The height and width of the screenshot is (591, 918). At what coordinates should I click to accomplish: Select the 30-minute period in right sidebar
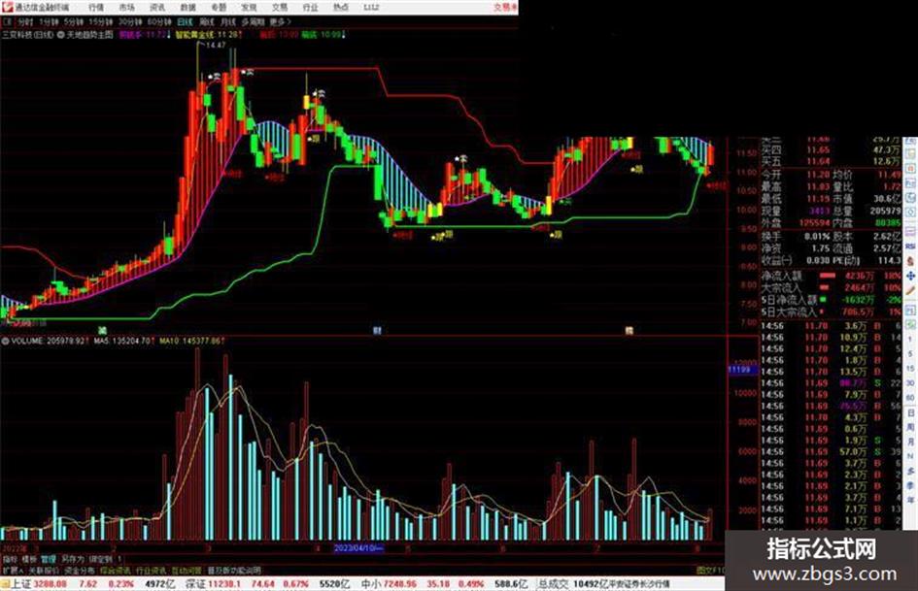910,382
